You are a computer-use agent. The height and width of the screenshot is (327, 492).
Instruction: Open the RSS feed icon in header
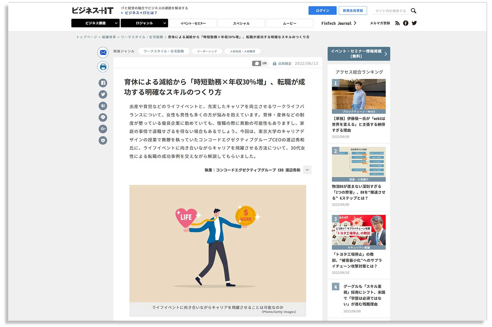tap(397, 23)
